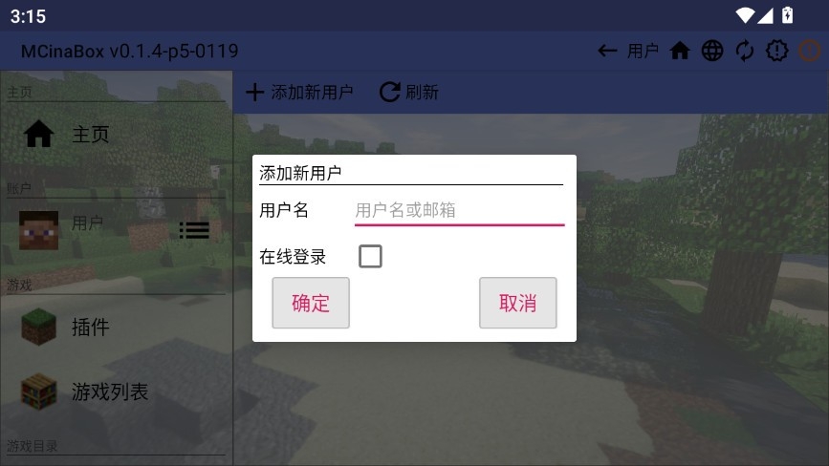Click 添加新用户 plus toolbar item
The height and width of the screenshot is (466, 829).
point(300,93)
